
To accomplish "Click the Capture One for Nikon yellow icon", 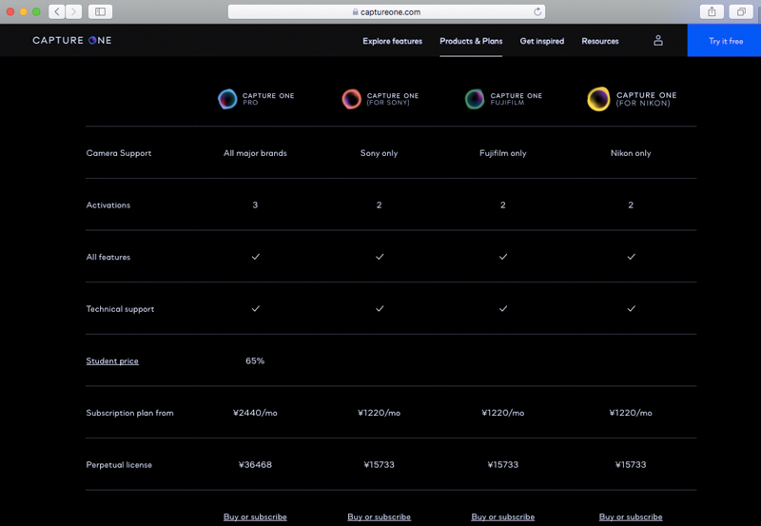I will [x=598, y=99].
